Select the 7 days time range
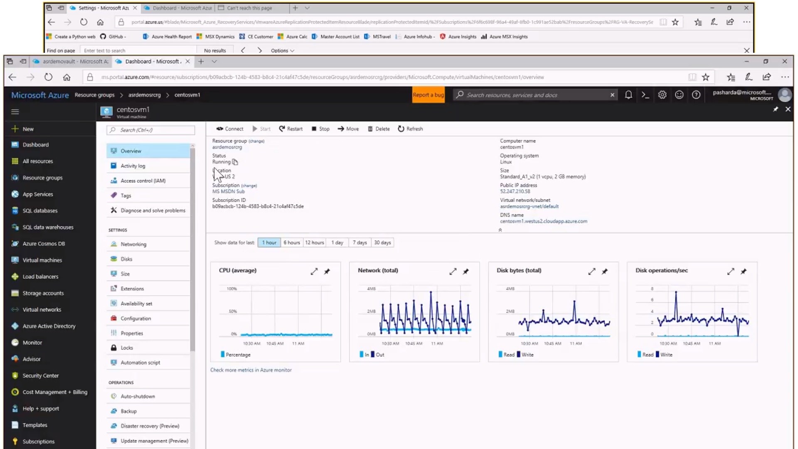798x449 pixels. tap(360, 243)
